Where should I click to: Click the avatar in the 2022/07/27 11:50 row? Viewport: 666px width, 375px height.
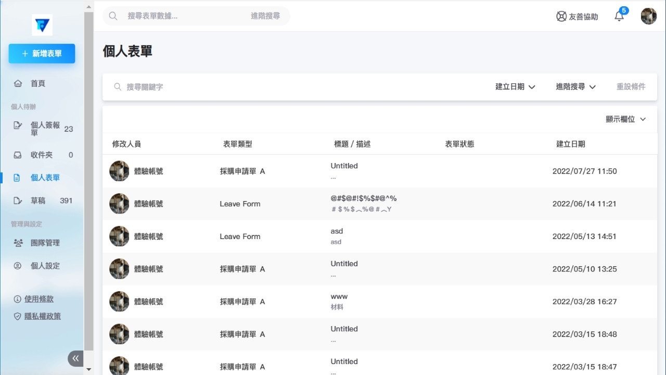[119, 171]
